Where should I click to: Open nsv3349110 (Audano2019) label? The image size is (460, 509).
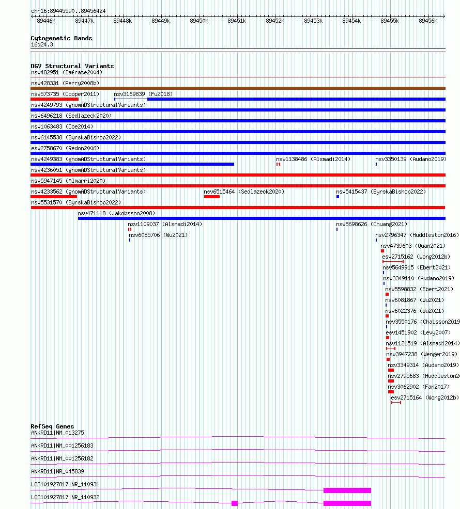[419, 279]
